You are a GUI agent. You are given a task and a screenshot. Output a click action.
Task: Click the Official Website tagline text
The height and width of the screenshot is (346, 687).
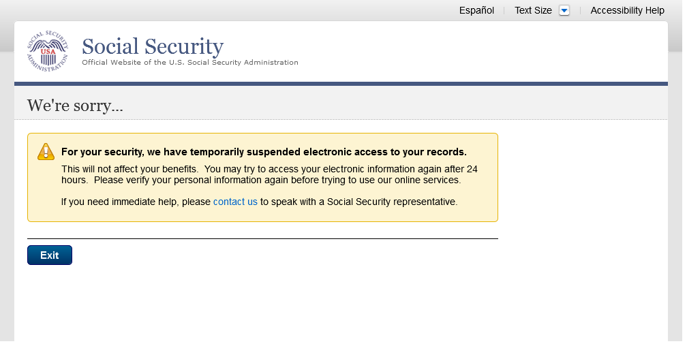tap(189, 63)
